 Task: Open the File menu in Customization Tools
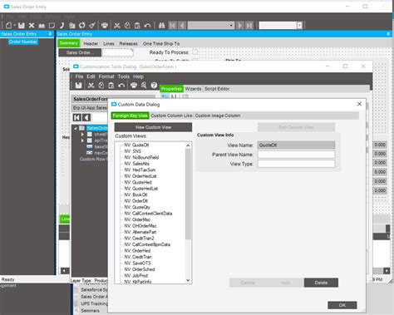click(79, 76)
